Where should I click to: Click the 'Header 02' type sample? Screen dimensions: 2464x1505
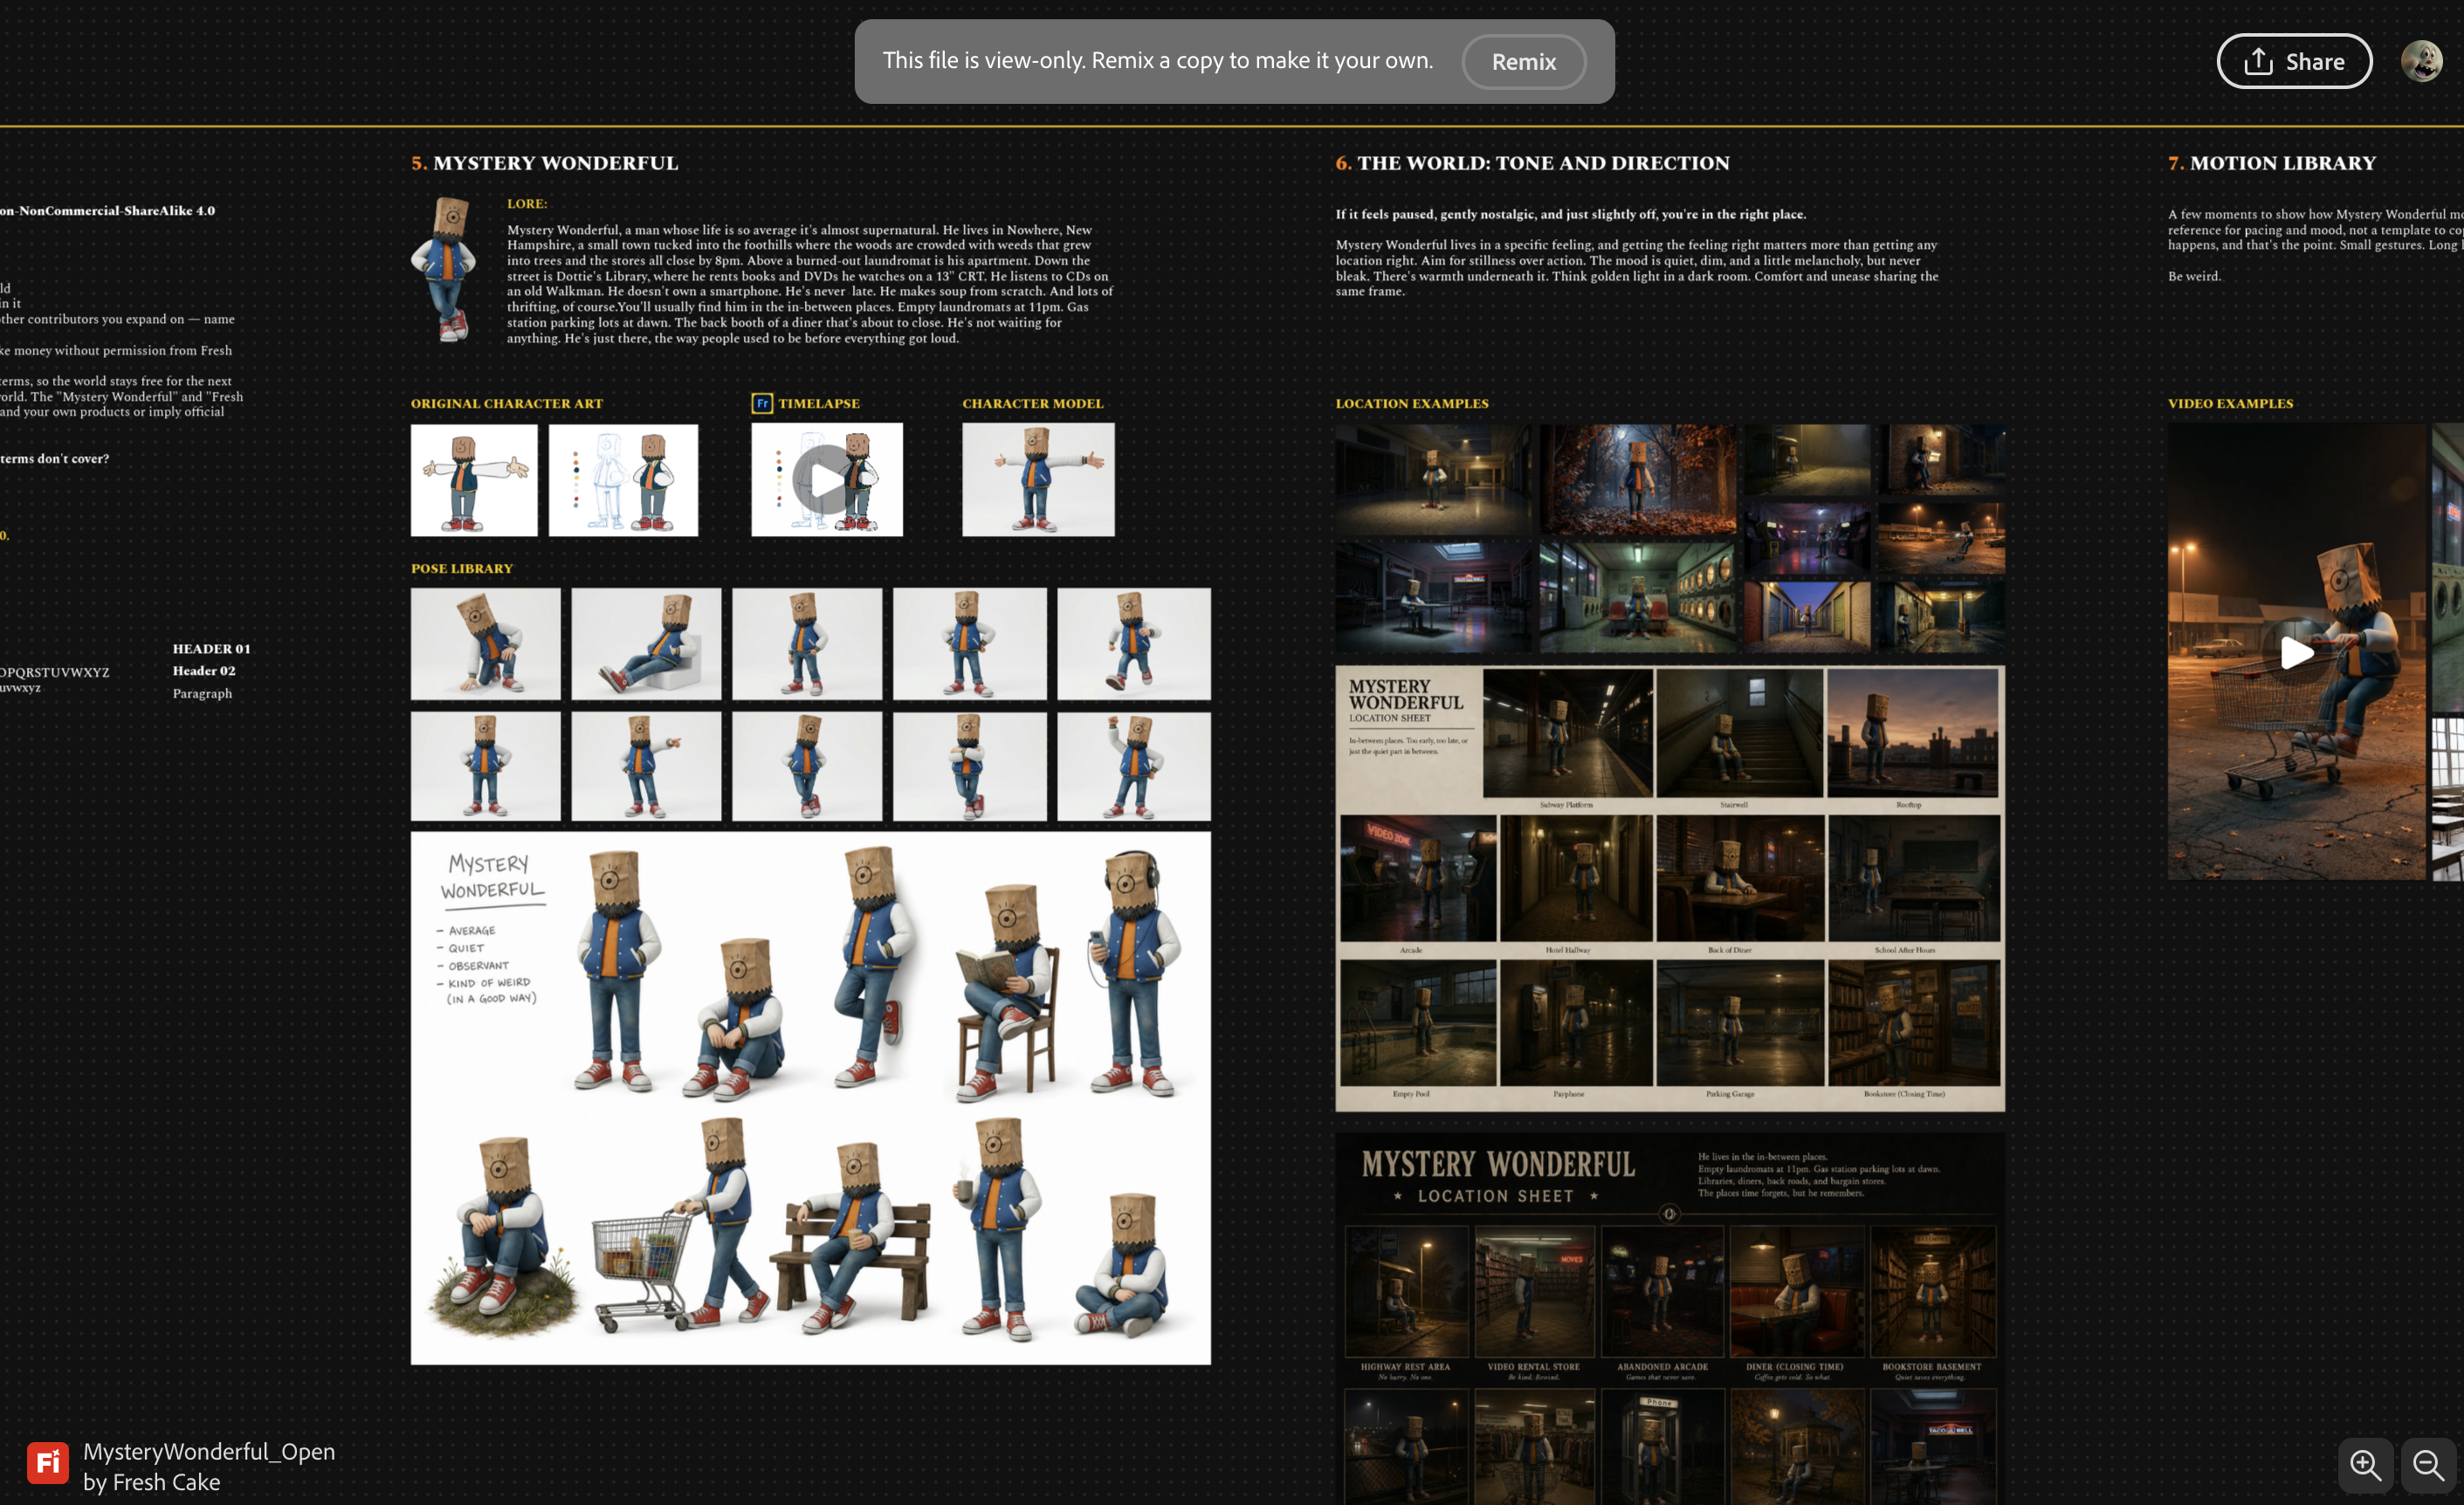(x=204, y=671)
